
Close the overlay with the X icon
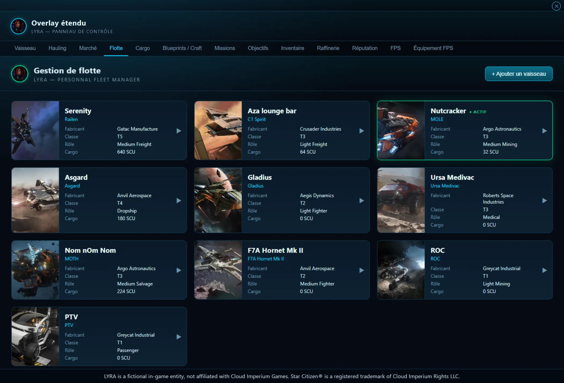(556, 6)
